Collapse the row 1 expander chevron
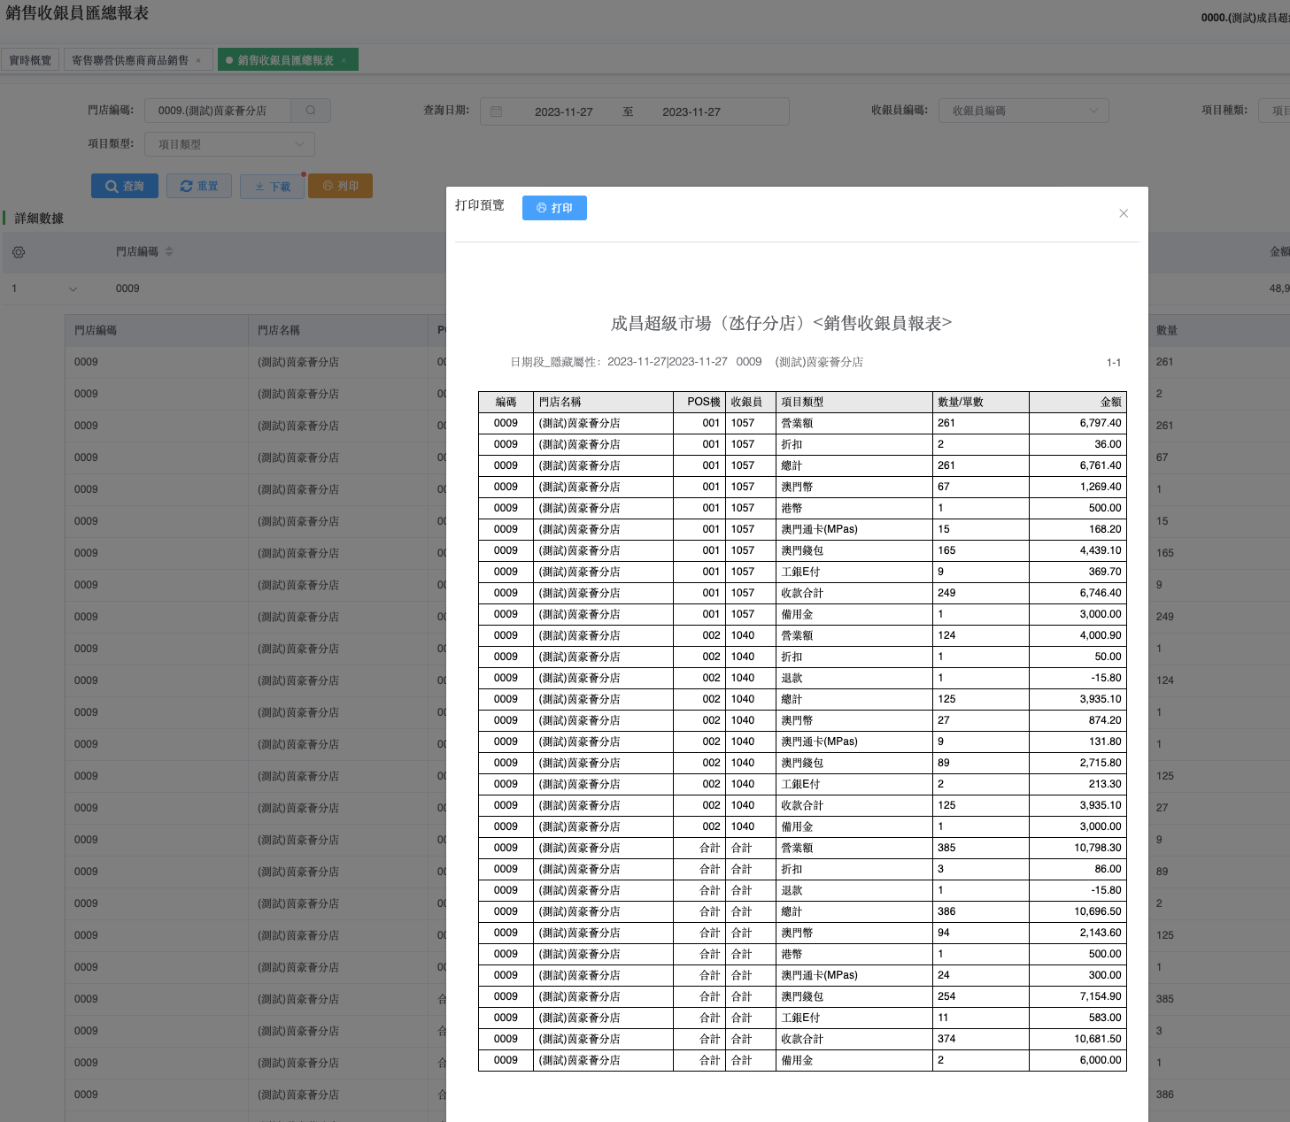The height and width of the screenshot is (1122, 1290). click(73, 288)
